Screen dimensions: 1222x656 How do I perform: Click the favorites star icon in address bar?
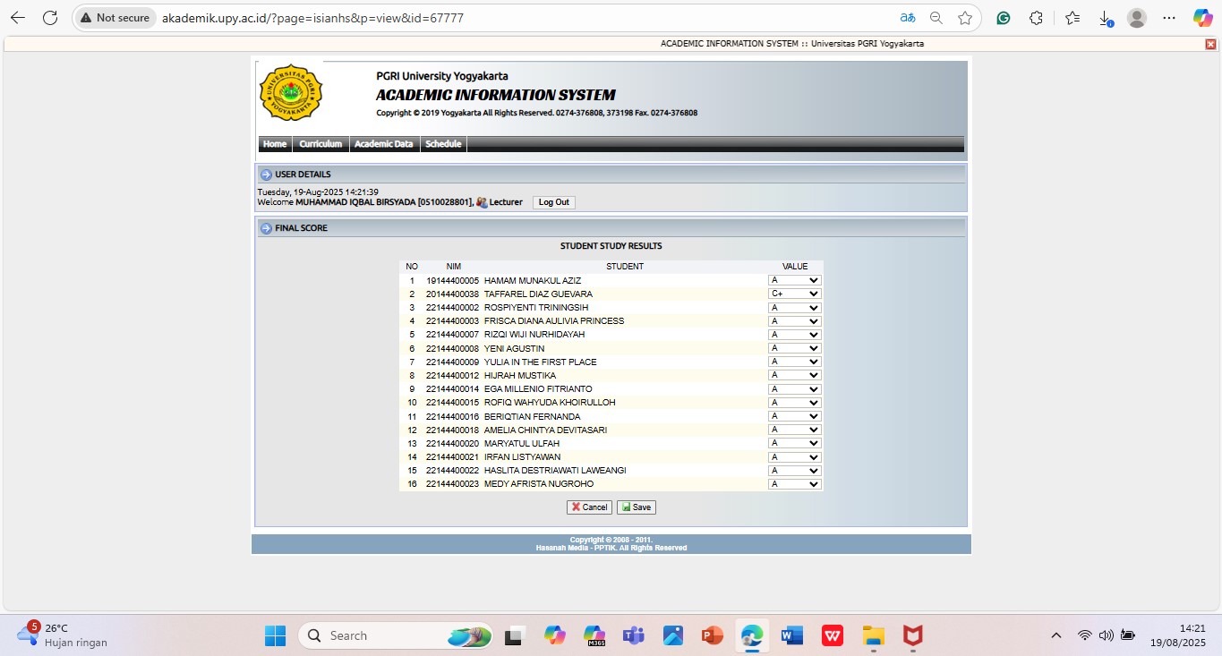point(964,18)
